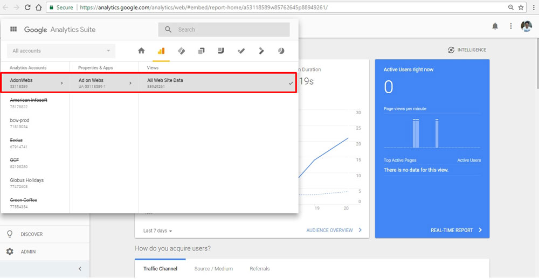
Task: Select the Ecduz account
Action: coord(35,143)
